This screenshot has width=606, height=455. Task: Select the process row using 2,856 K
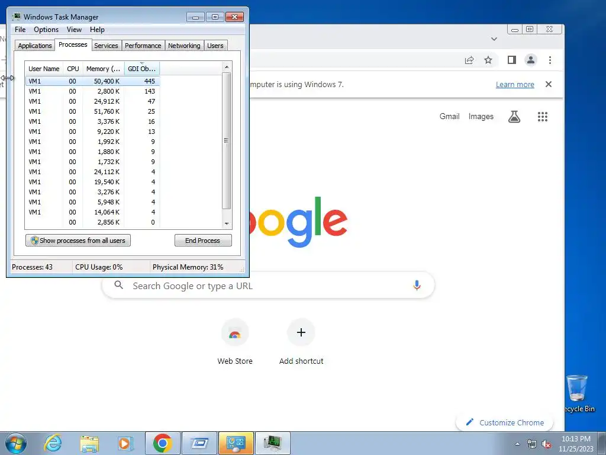click(93, 222)
